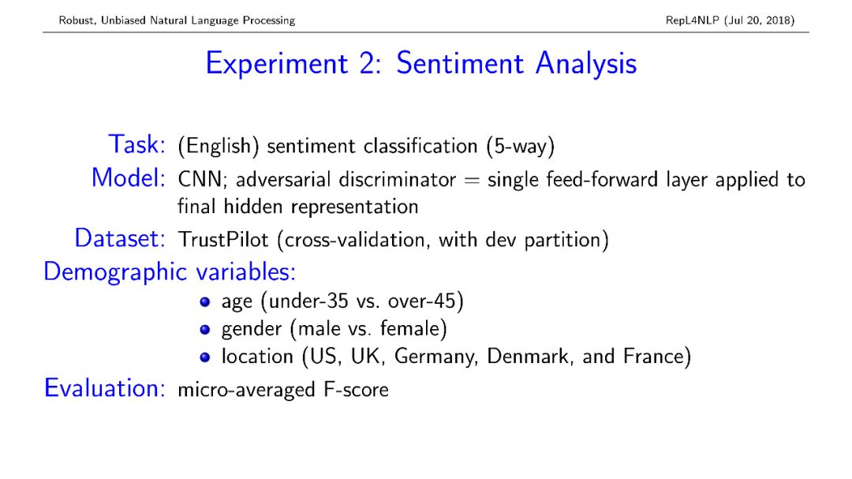Select the Demographic variables: heading

point(170,271)
